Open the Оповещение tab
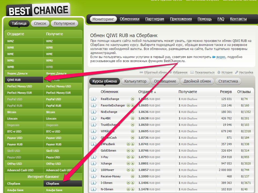Image resolution: width=258 pixels, height=193 pixels. pyautogui.click(x=165, y=81)
